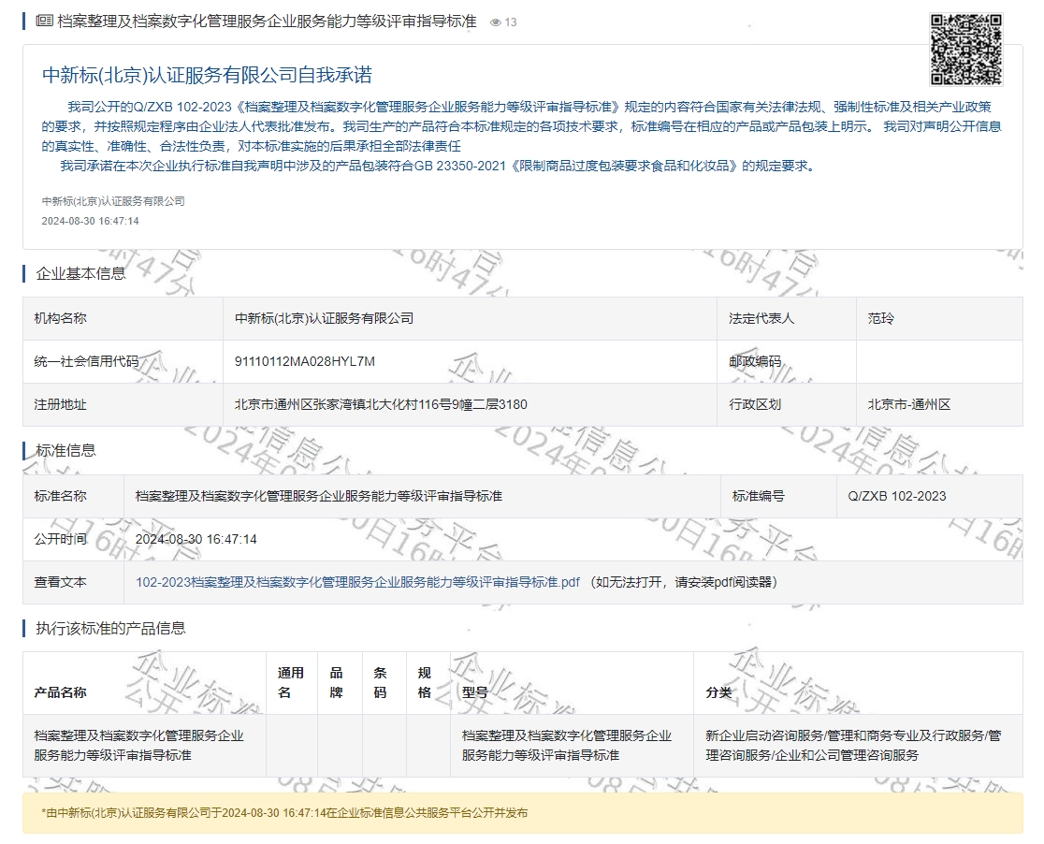Viewport: 1044px width, 844px height.
Task: Click the 中新标(北京)认证服务有限公司自我承诺 heading
Action: 207,76
